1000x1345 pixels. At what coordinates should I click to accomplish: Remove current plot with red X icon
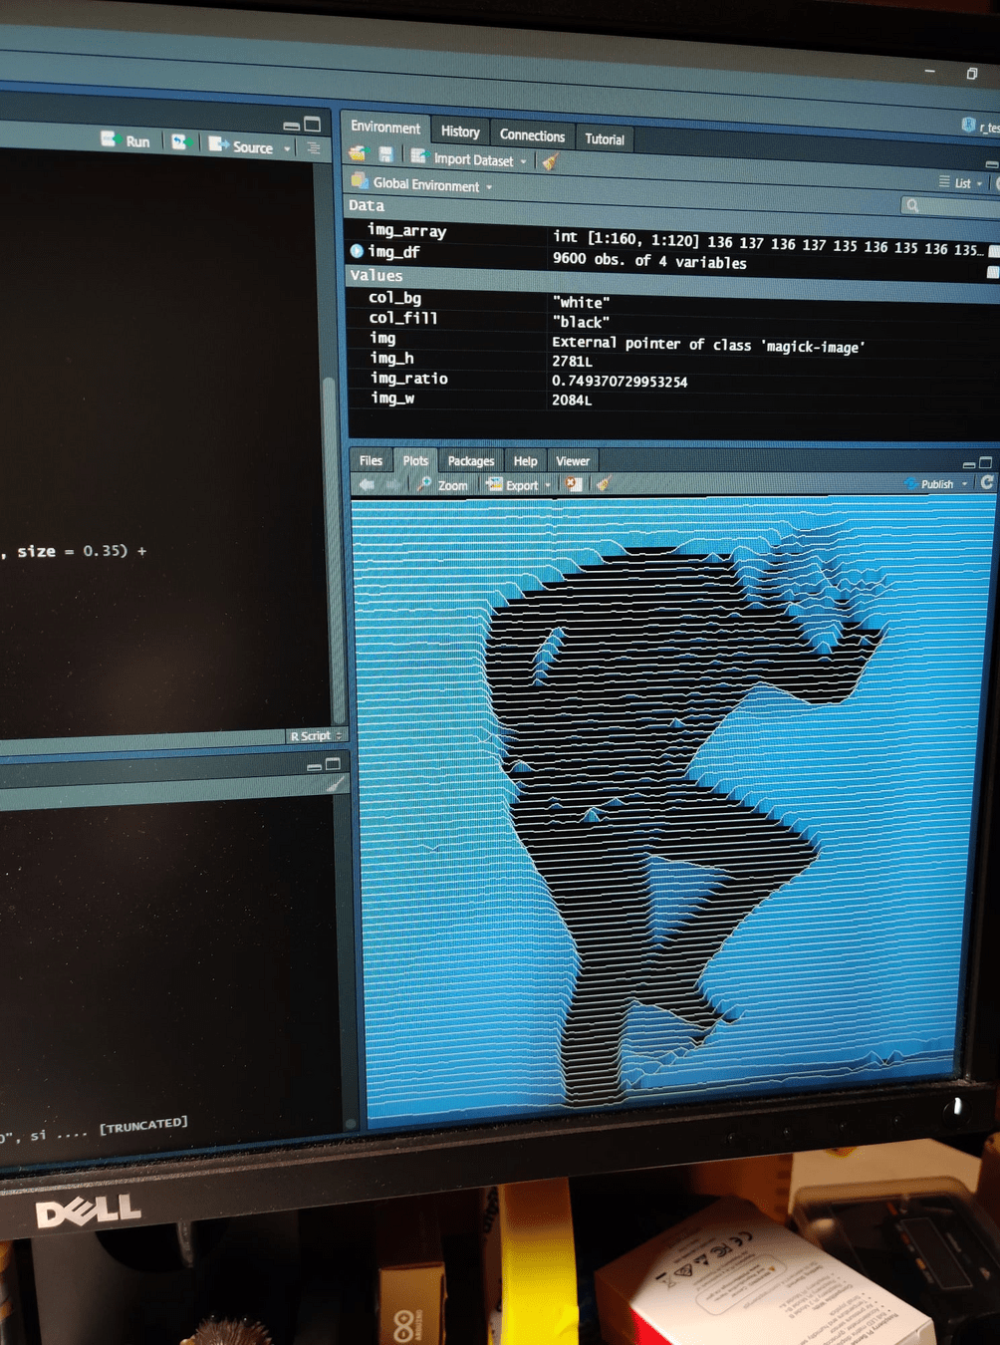(574, 484)
